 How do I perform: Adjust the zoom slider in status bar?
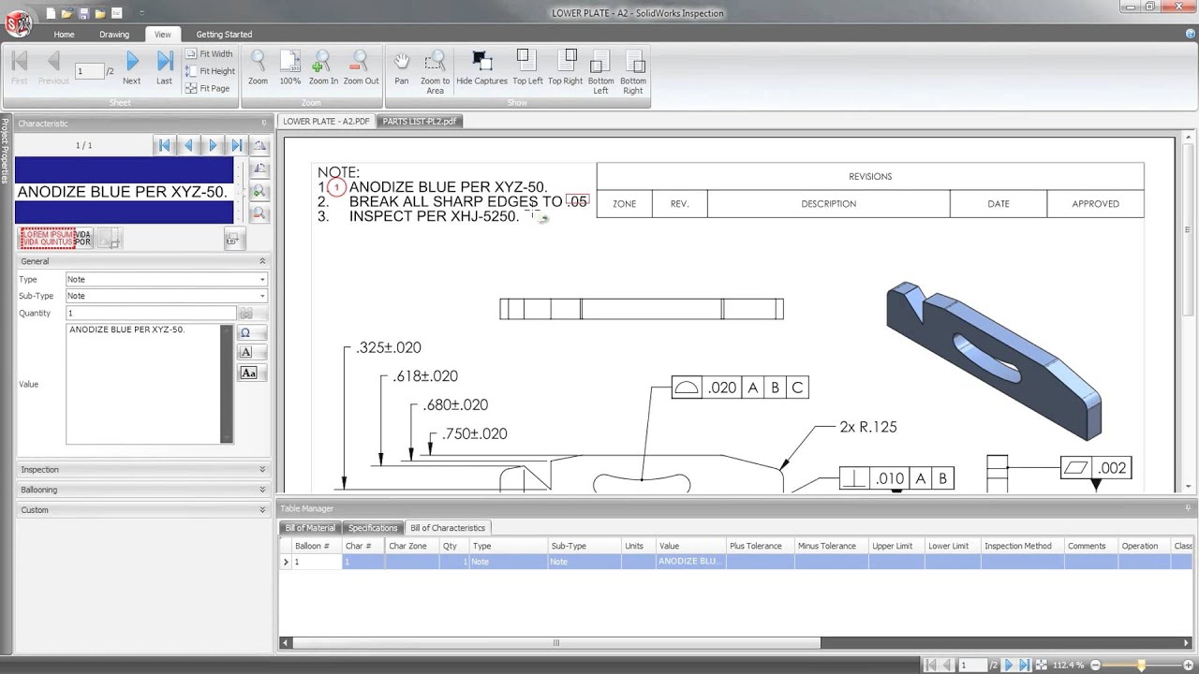click(1140, 665)
